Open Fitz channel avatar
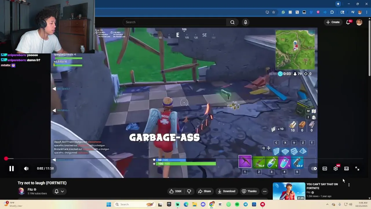 click(21, 191)
